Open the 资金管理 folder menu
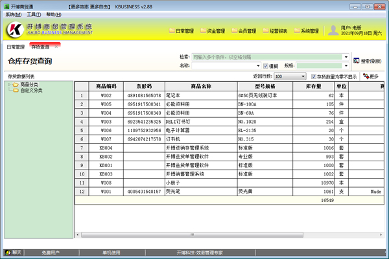Screen dimensions: 389x259 coord(213,31)
